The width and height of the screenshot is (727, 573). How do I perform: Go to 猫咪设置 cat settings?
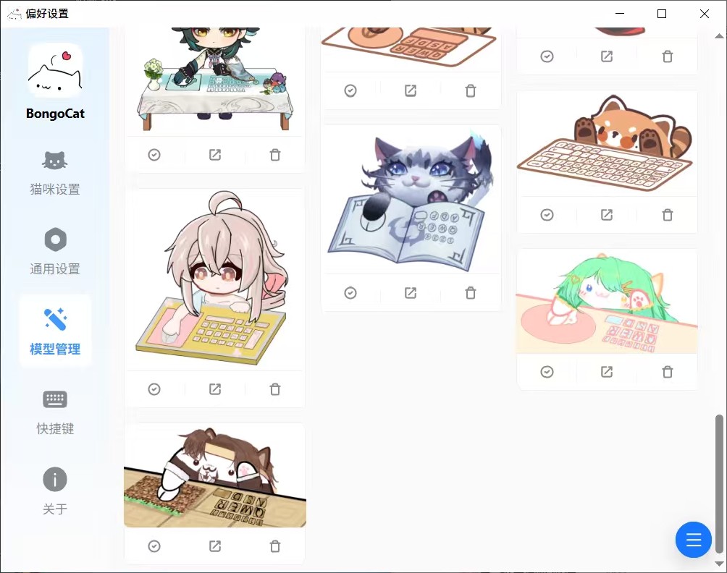click(55, 173)
